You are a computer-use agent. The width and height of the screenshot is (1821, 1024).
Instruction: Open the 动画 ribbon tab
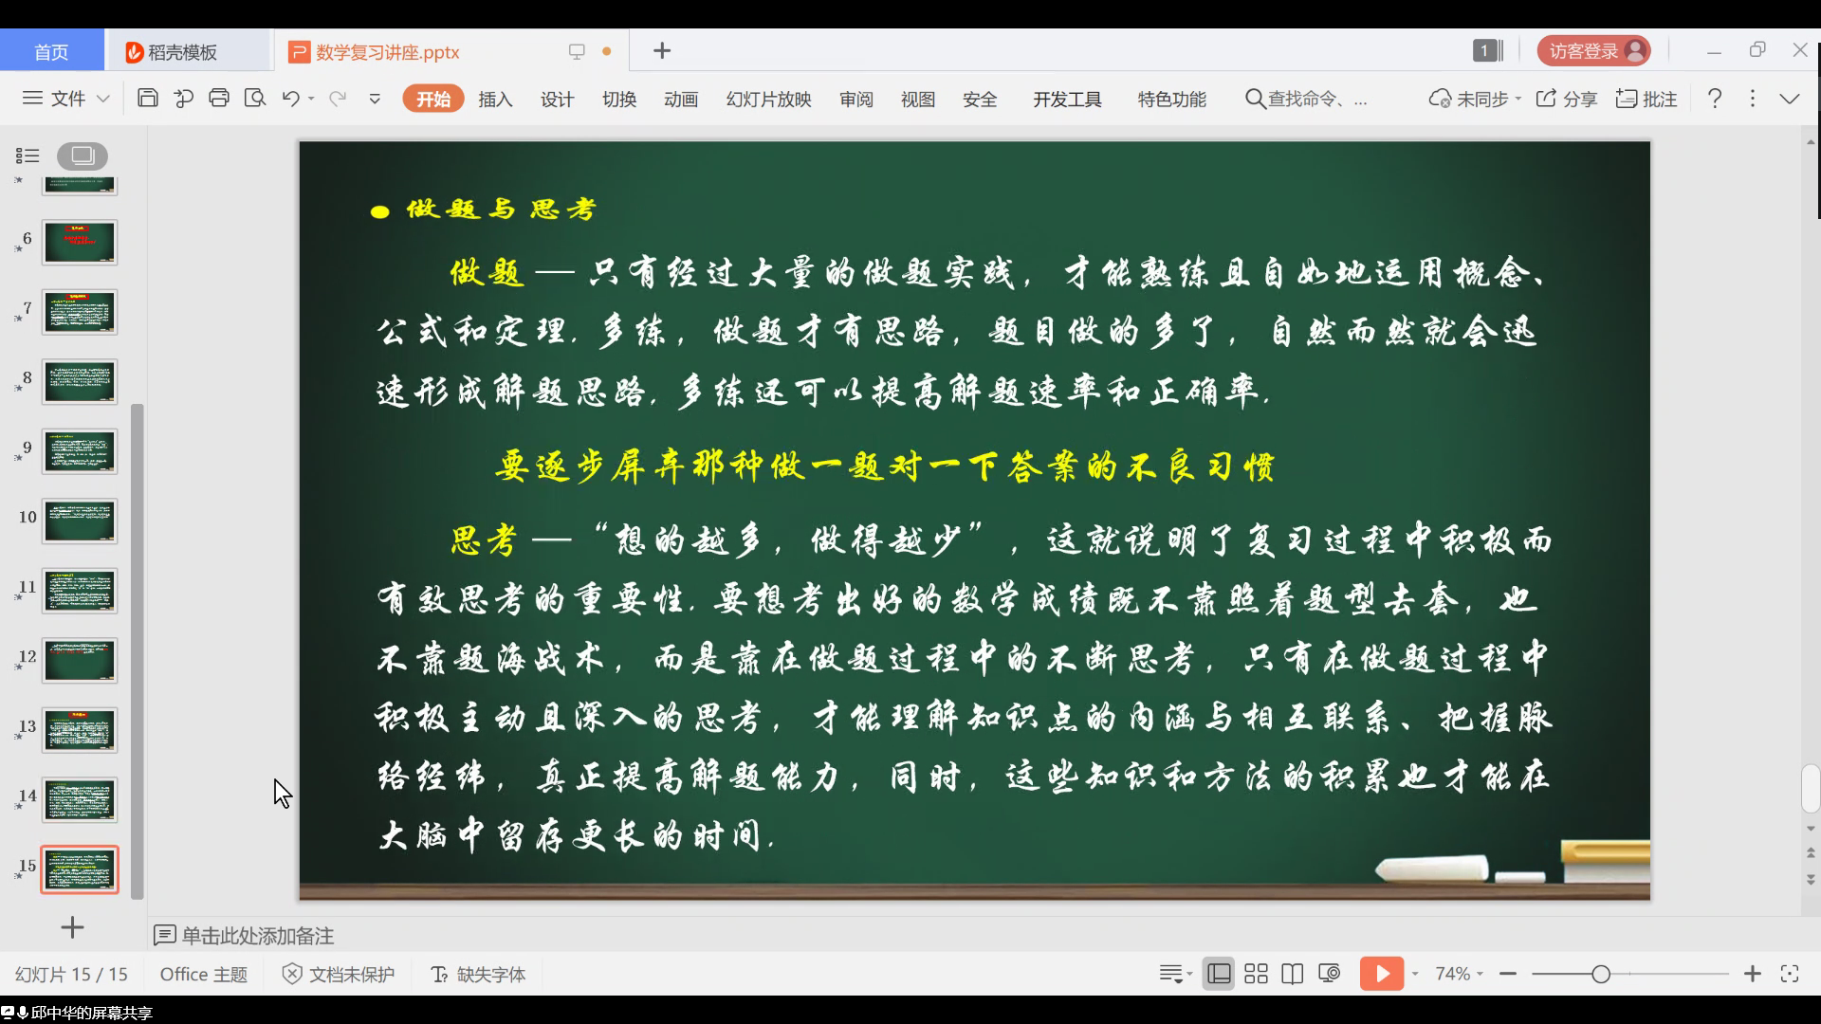[x=681, y=99]
